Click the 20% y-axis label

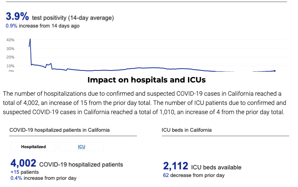pos(10,57)
